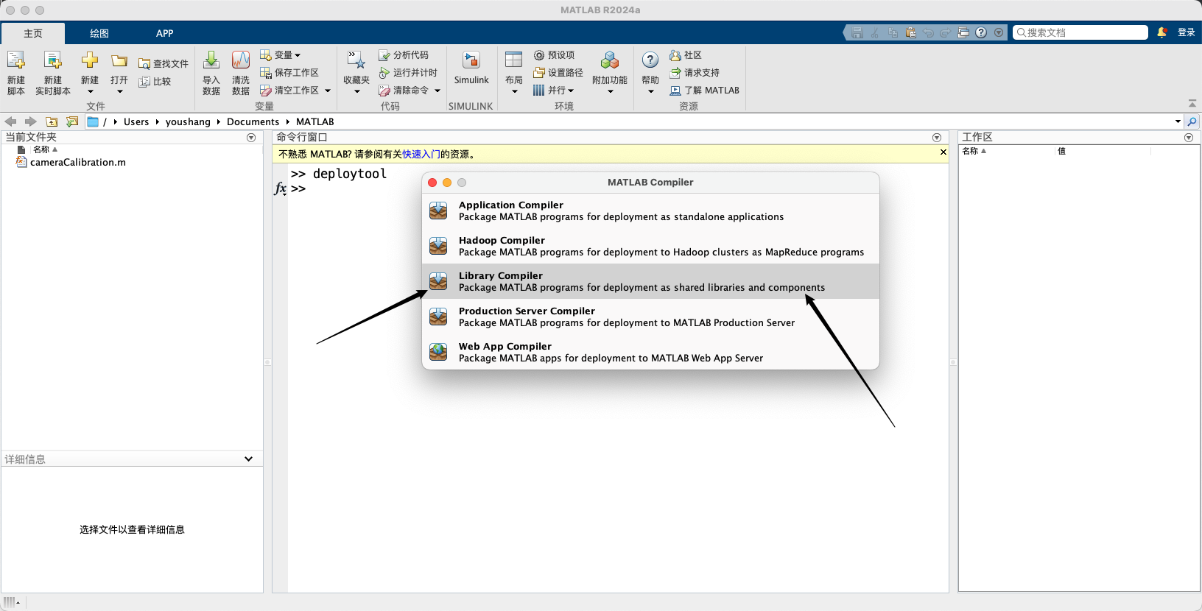Click 了解 MATLAB (Learn MATLAB)

[705, 91]
